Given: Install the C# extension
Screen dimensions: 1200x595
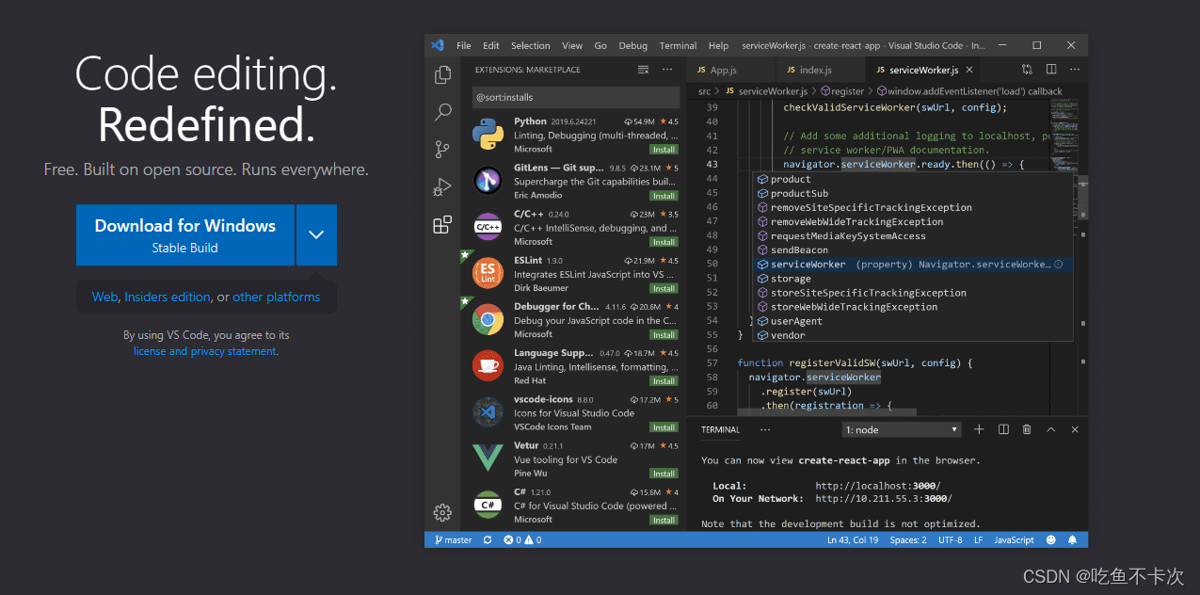Looking at the screenshot, I should pyautogui.click(x=664, y=520).
